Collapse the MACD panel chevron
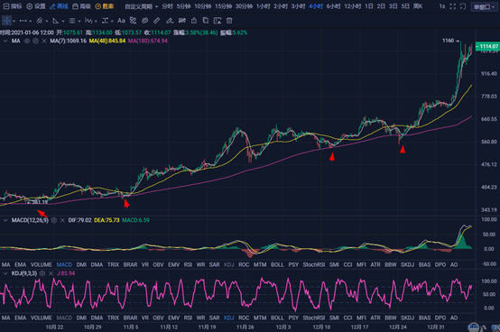500x332 pixels. click(5, 220)
